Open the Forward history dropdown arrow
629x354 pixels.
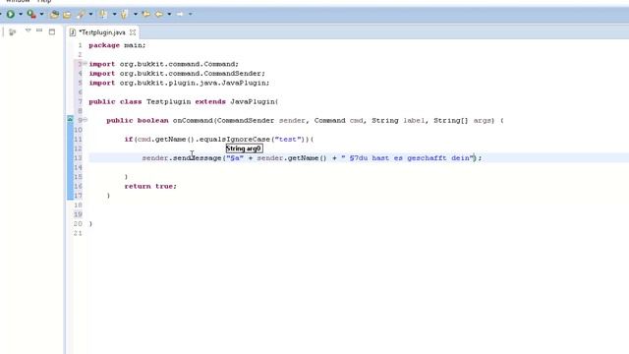(190, 14)
